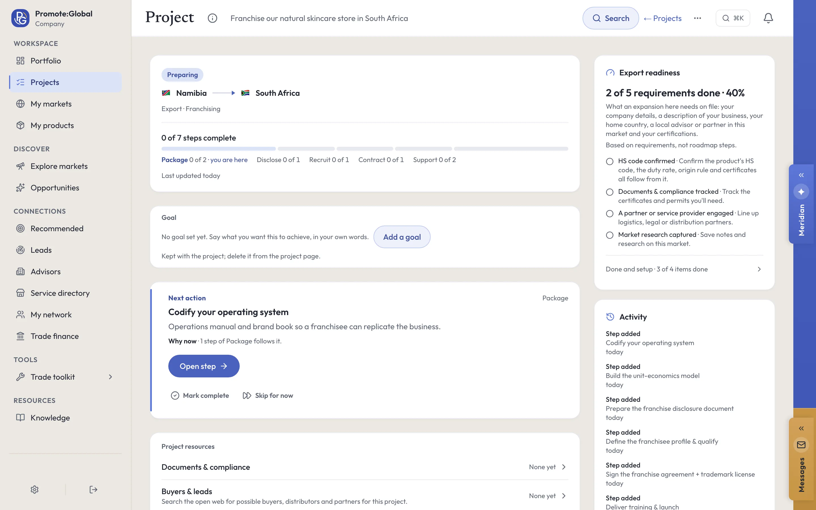Click the Leads radar icon
Screen dimensions: 816x510
(21, 250)
